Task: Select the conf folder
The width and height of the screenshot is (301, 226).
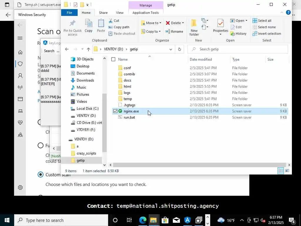Action: tap(127, 68)
